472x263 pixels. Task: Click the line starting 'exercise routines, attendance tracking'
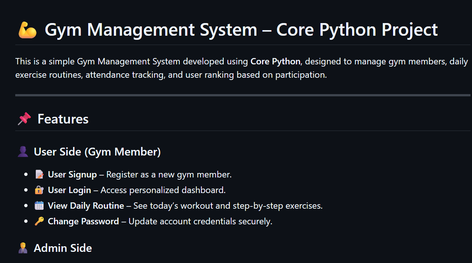[171, 75]
